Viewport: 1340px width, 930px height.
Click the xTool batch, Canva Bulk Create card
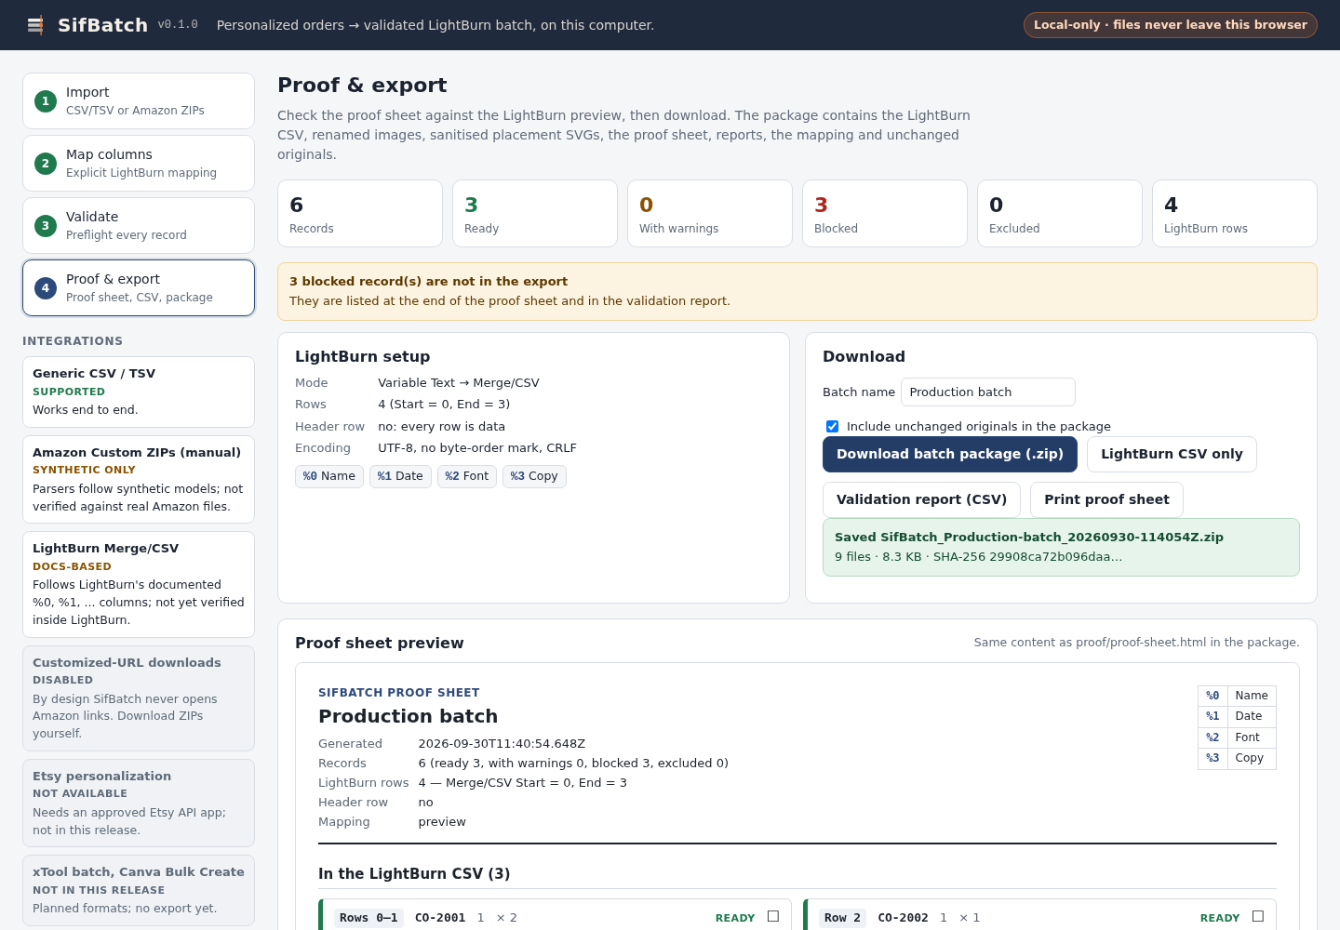tap(139, 890)
